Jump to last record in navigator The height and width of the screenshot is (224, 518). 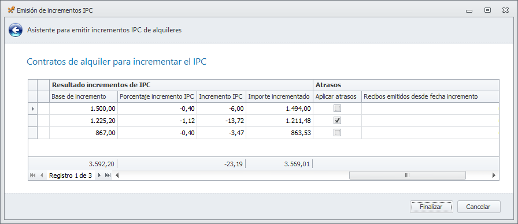[108, 176]
